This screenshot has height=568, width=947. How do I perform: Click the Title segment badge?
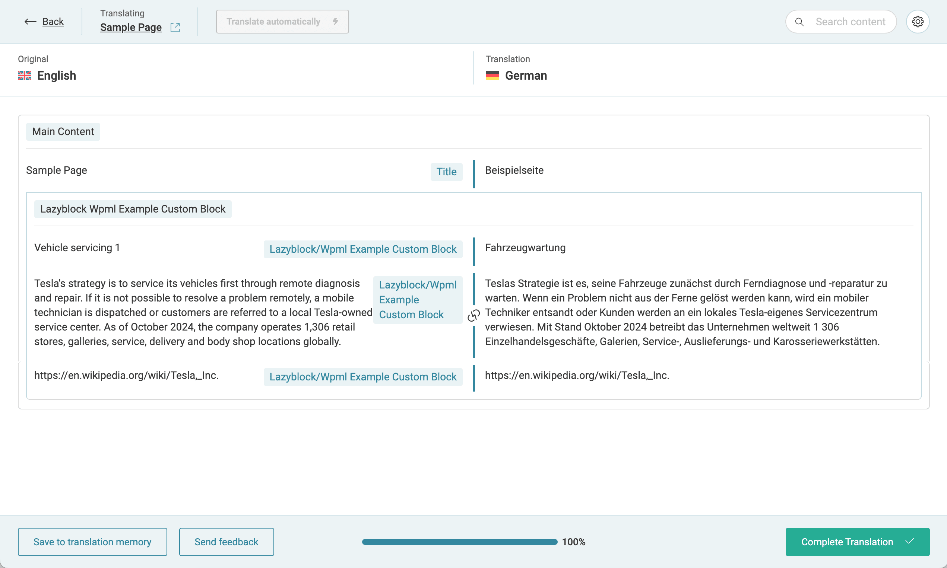click(446, 172)
